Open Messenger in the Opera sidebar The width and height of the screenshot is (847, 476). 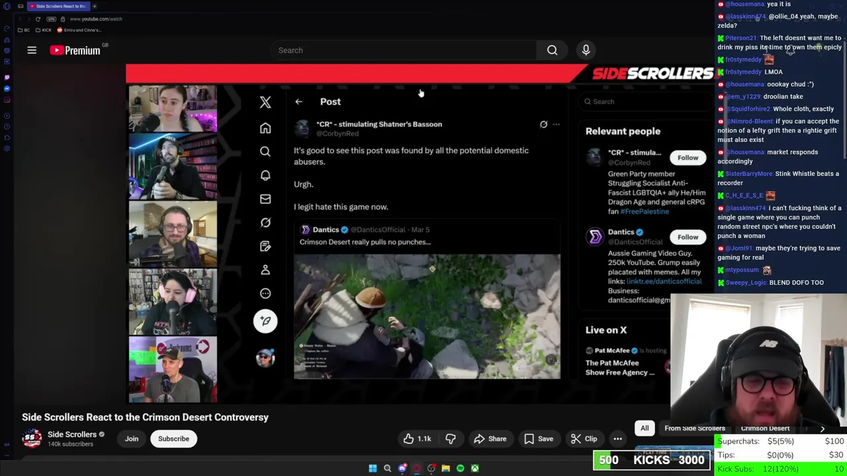tap(7, 89)
